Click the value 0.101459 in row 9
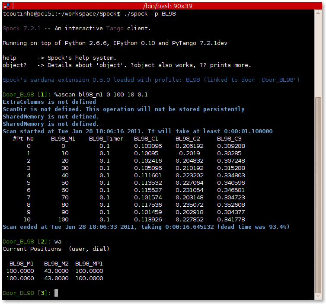The height and width of the screenshot is (304, 326). point(148,212)
